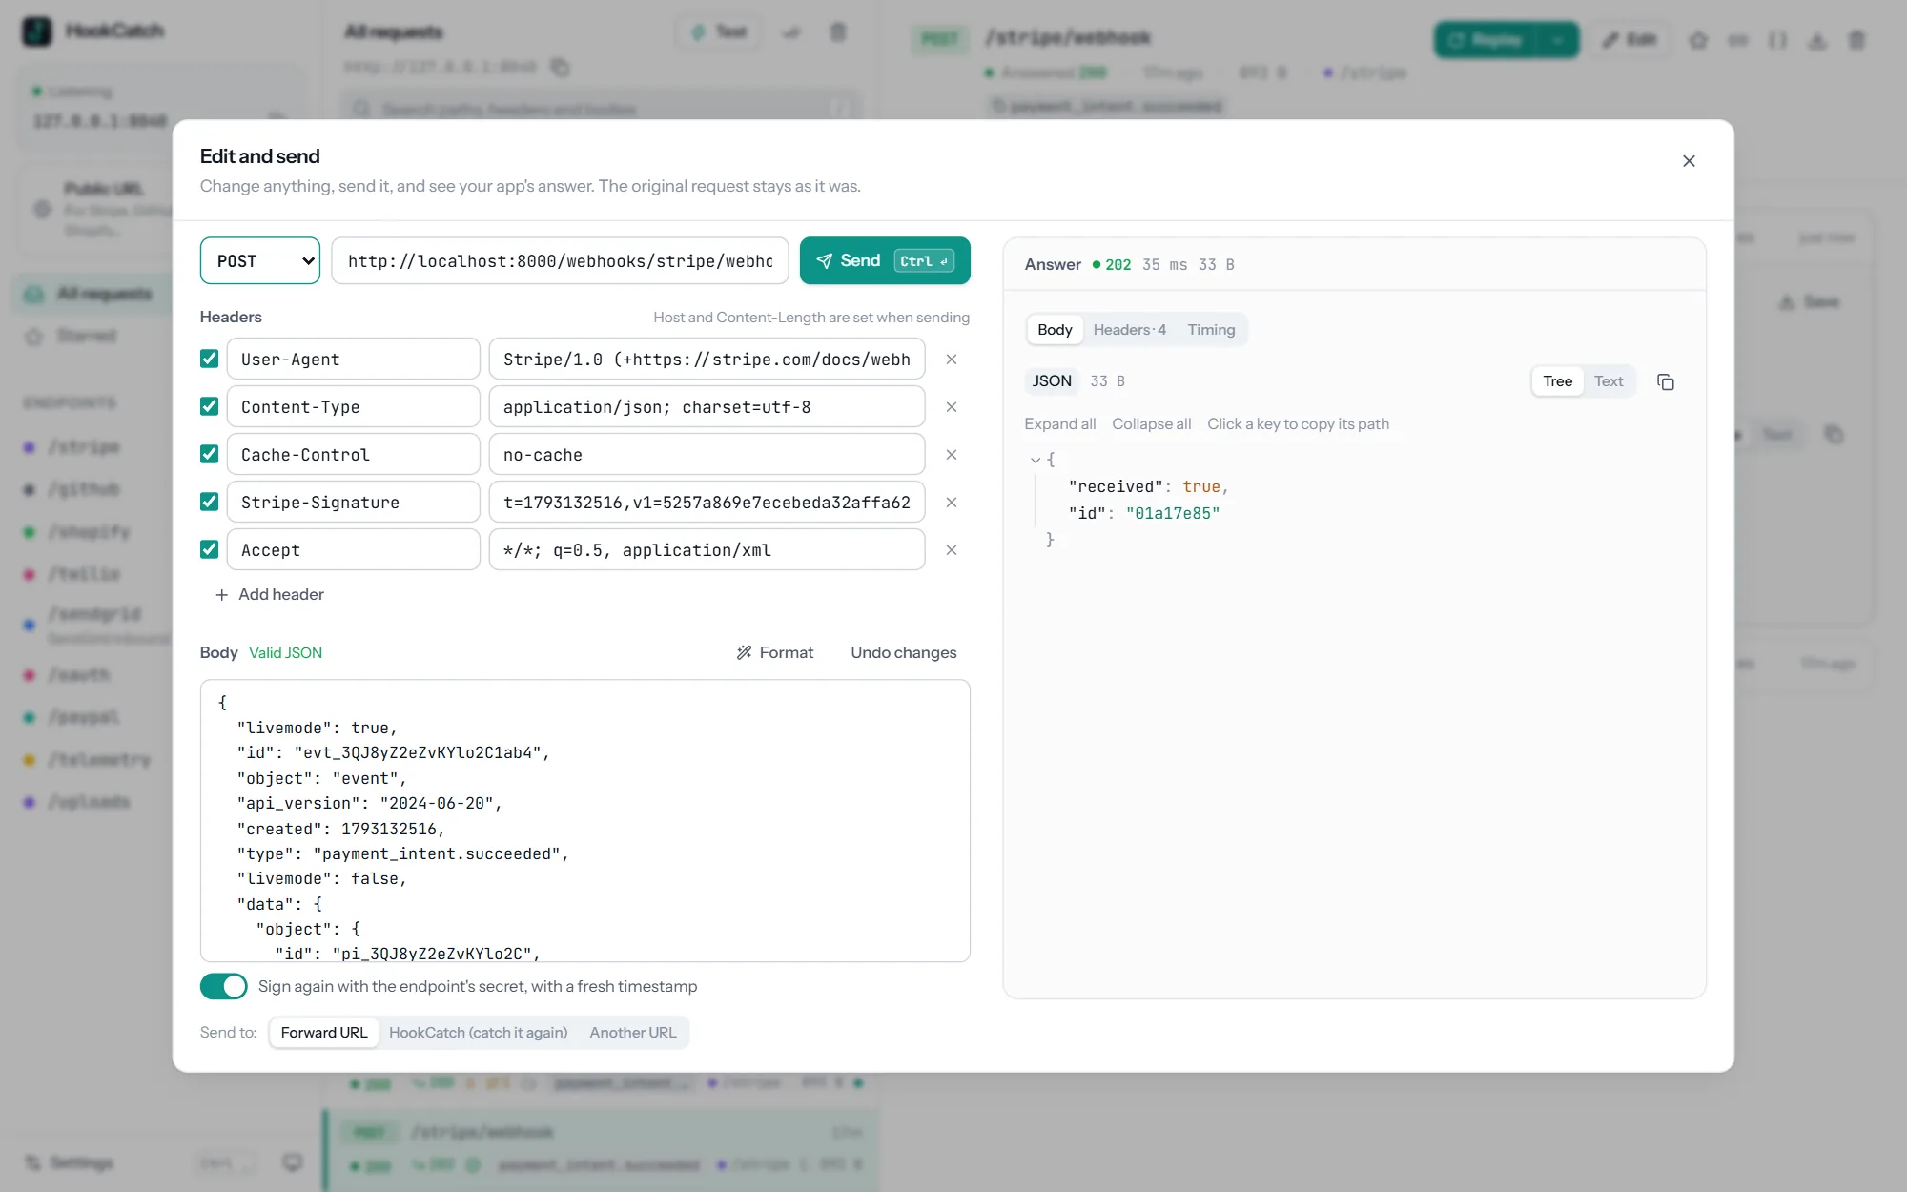Remove the Cache-Control header row

coord(951,455)
